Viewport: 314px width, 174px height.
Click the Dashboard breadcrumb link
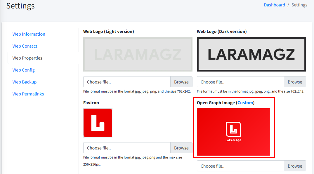click(x=274, y=5)
